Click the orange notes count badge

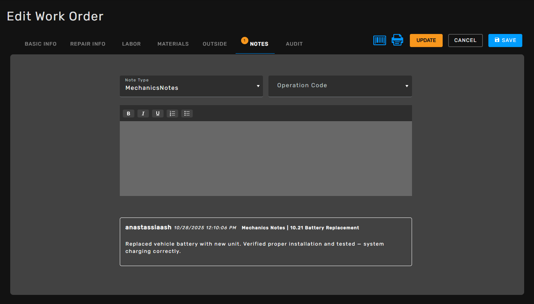tap(245, 41)
